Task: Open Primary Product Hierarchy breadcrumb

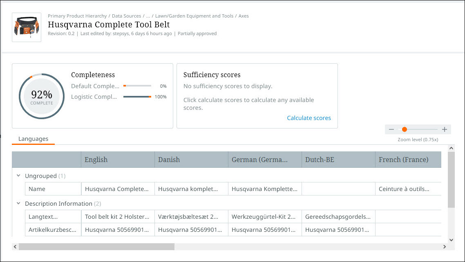Action: pos(77,16)
